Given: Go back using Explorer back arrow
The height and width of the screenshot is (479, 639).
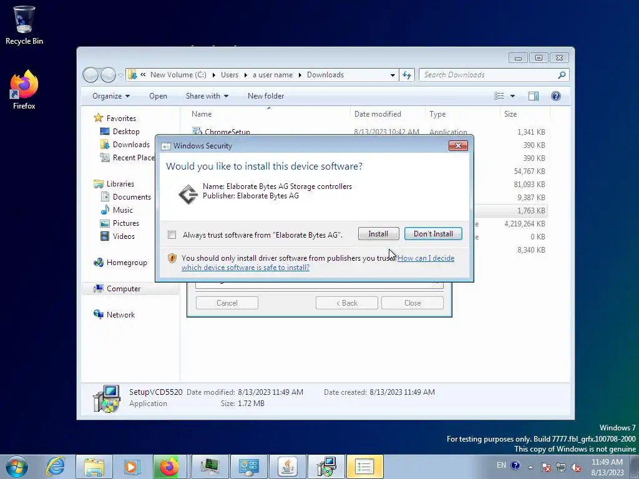Looking at the screenshot, I should click(90, 75).
